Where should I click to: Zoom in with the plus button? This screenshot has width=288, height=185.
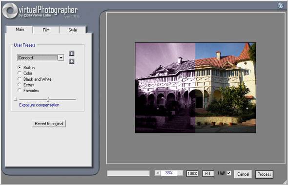(x=158, y=173)
